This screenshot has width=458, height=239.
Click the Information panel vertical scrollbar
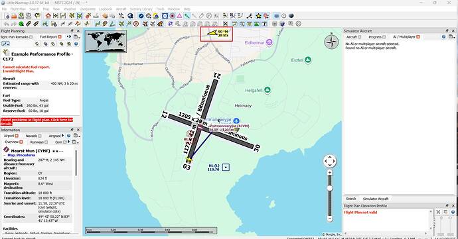click(76, 163)
